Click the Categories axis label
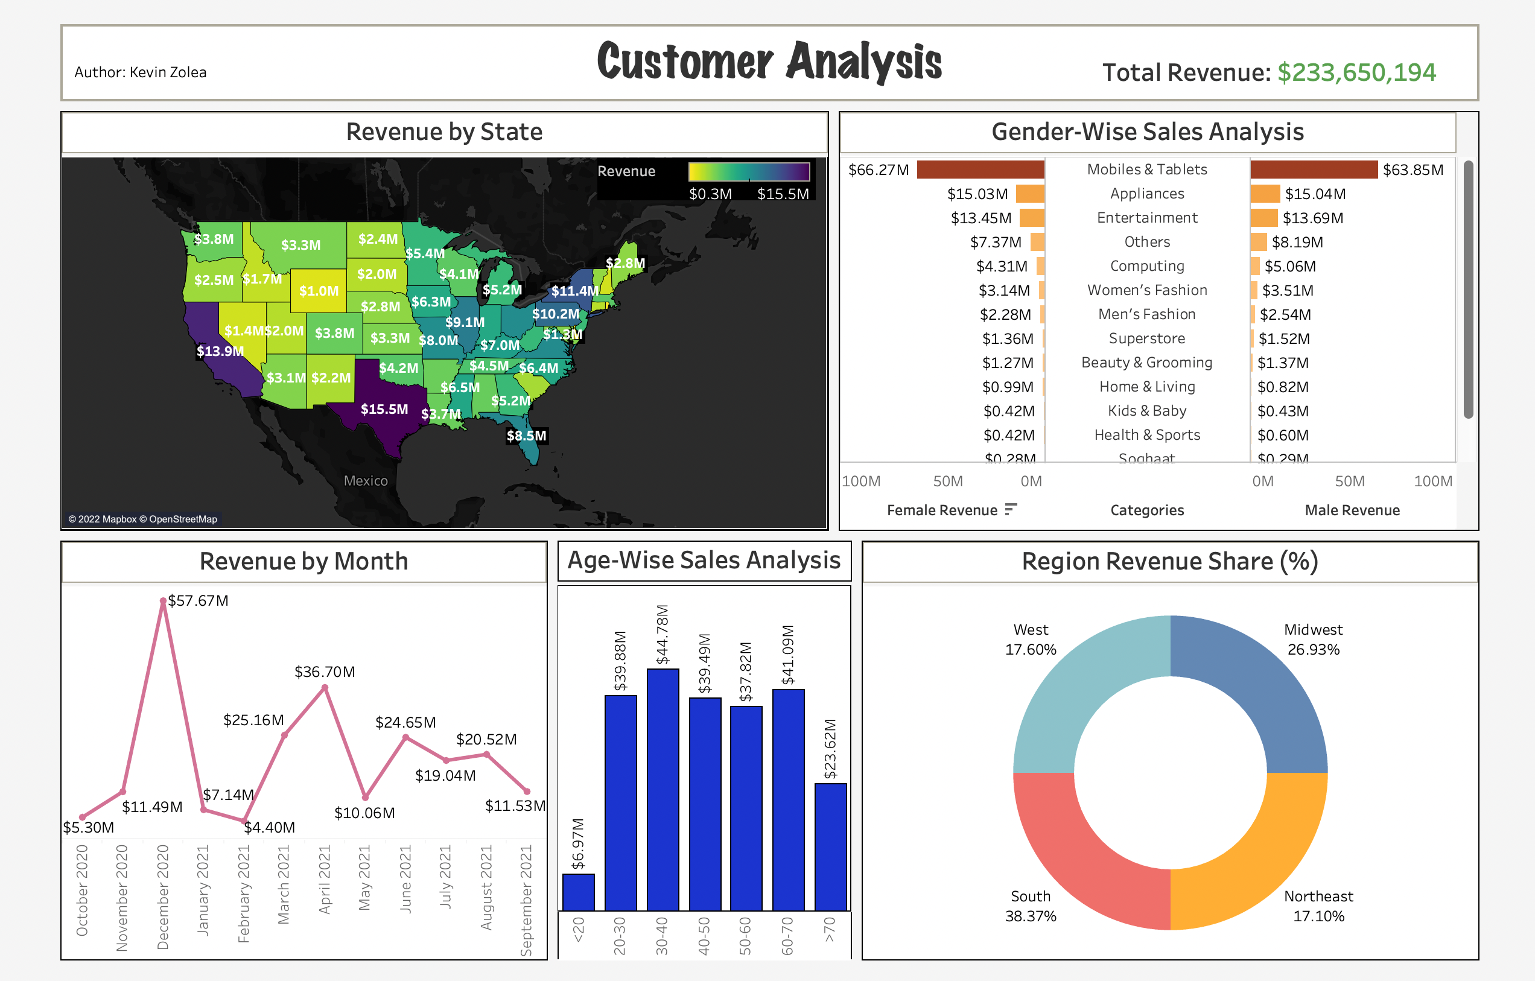This screenshot has height=981, width=1535. coord(1147,510)
